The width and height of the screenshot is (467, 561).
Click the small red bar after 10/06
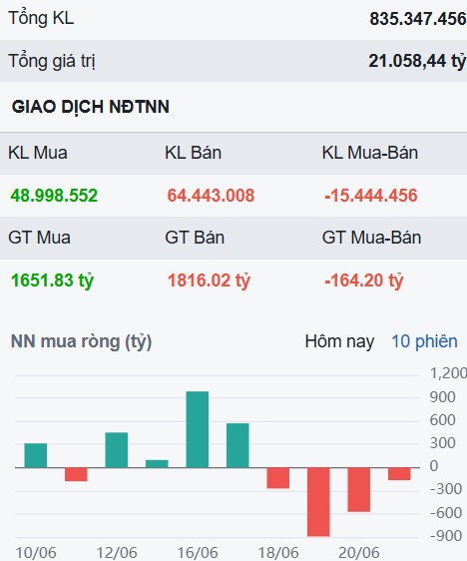(x=76, y=474)
